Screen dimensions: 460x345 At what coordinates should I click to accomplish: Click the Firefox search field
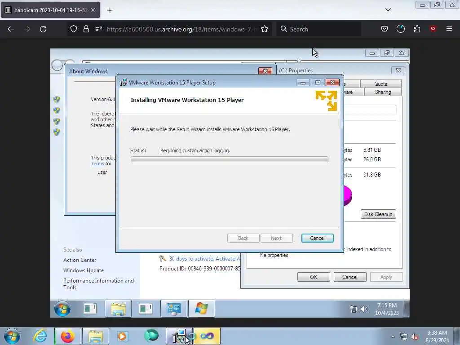(318, 29)
